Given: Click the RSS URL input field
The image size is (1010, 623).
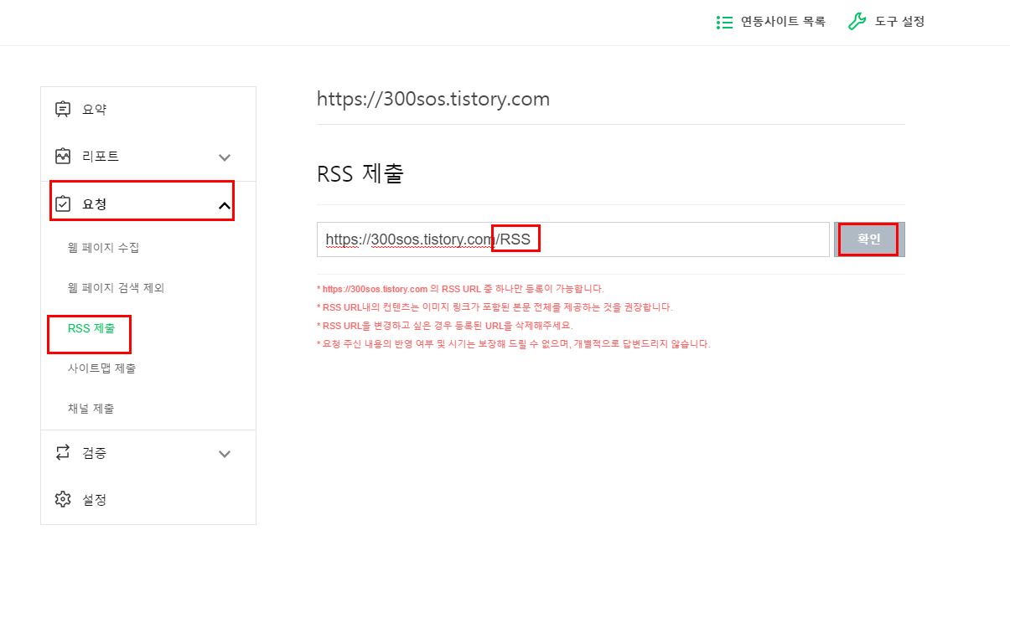Looking at the screenshot, I should pos(573,239).
